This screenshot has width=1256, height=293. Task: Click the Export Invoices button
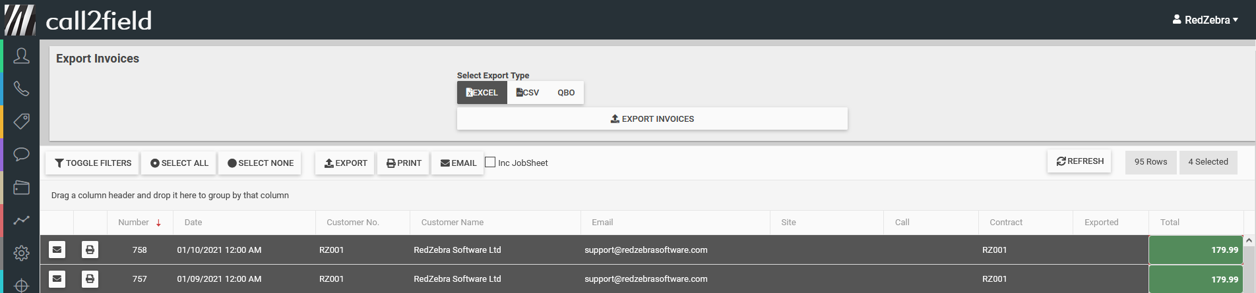click(652, 119)
